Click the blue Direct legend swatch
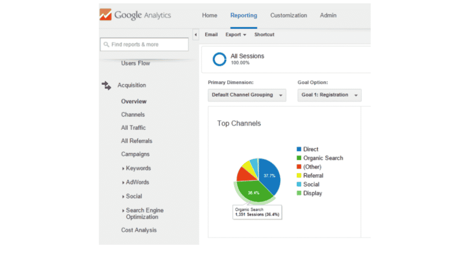 [x=299, y=149]
